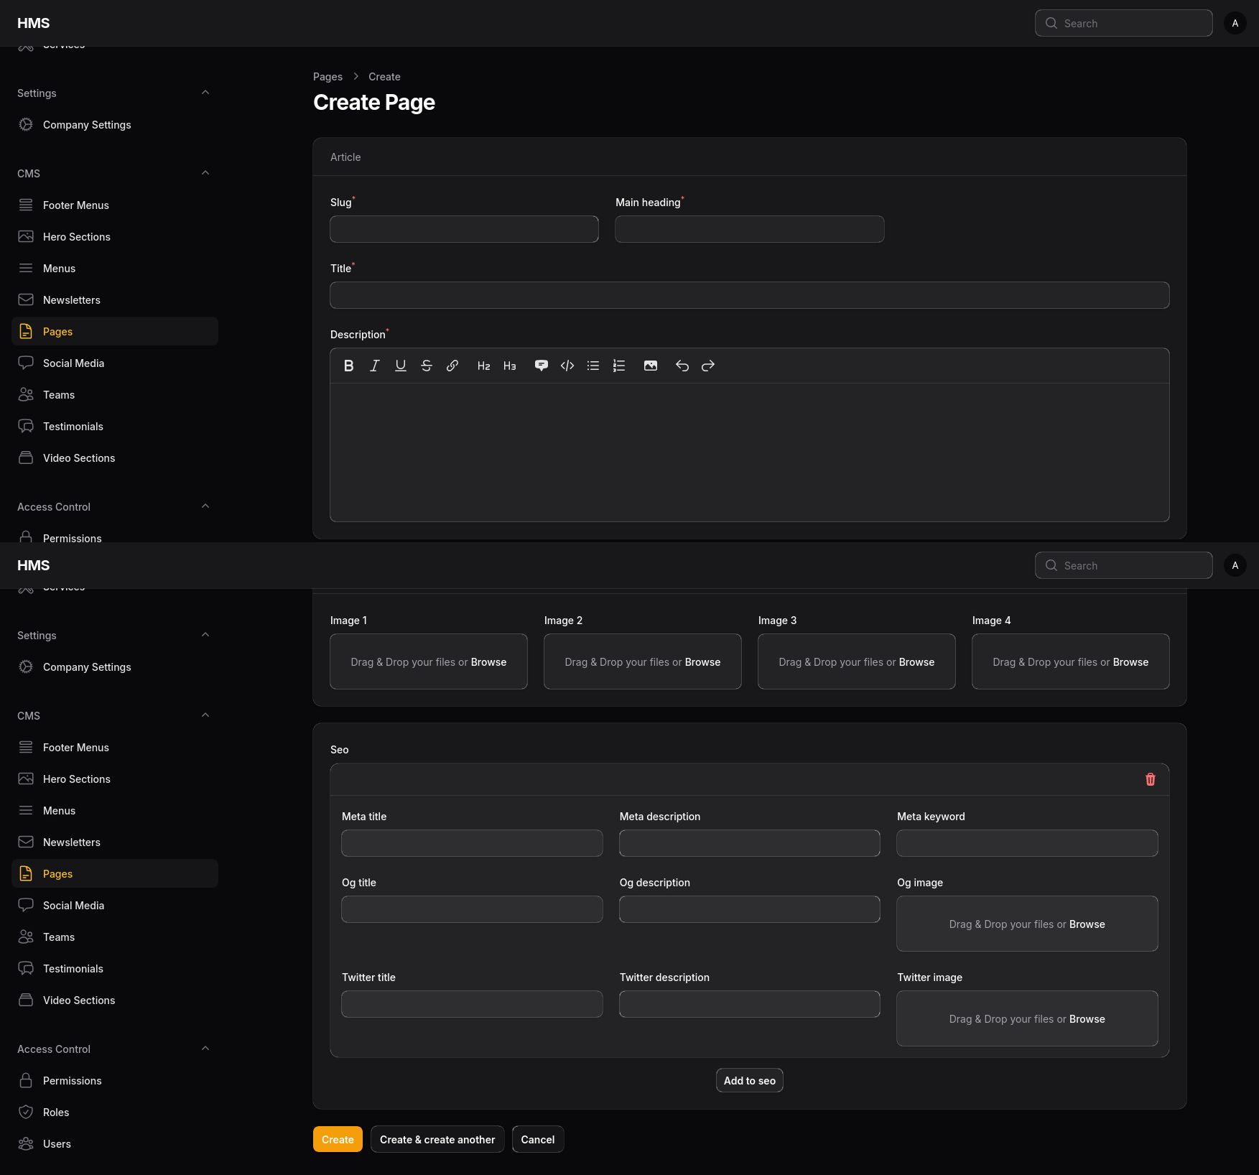This screenshot has width=1259, height=1175.
Task: Insert a hyperlink using the link icon
Action: tap(452, 366)
